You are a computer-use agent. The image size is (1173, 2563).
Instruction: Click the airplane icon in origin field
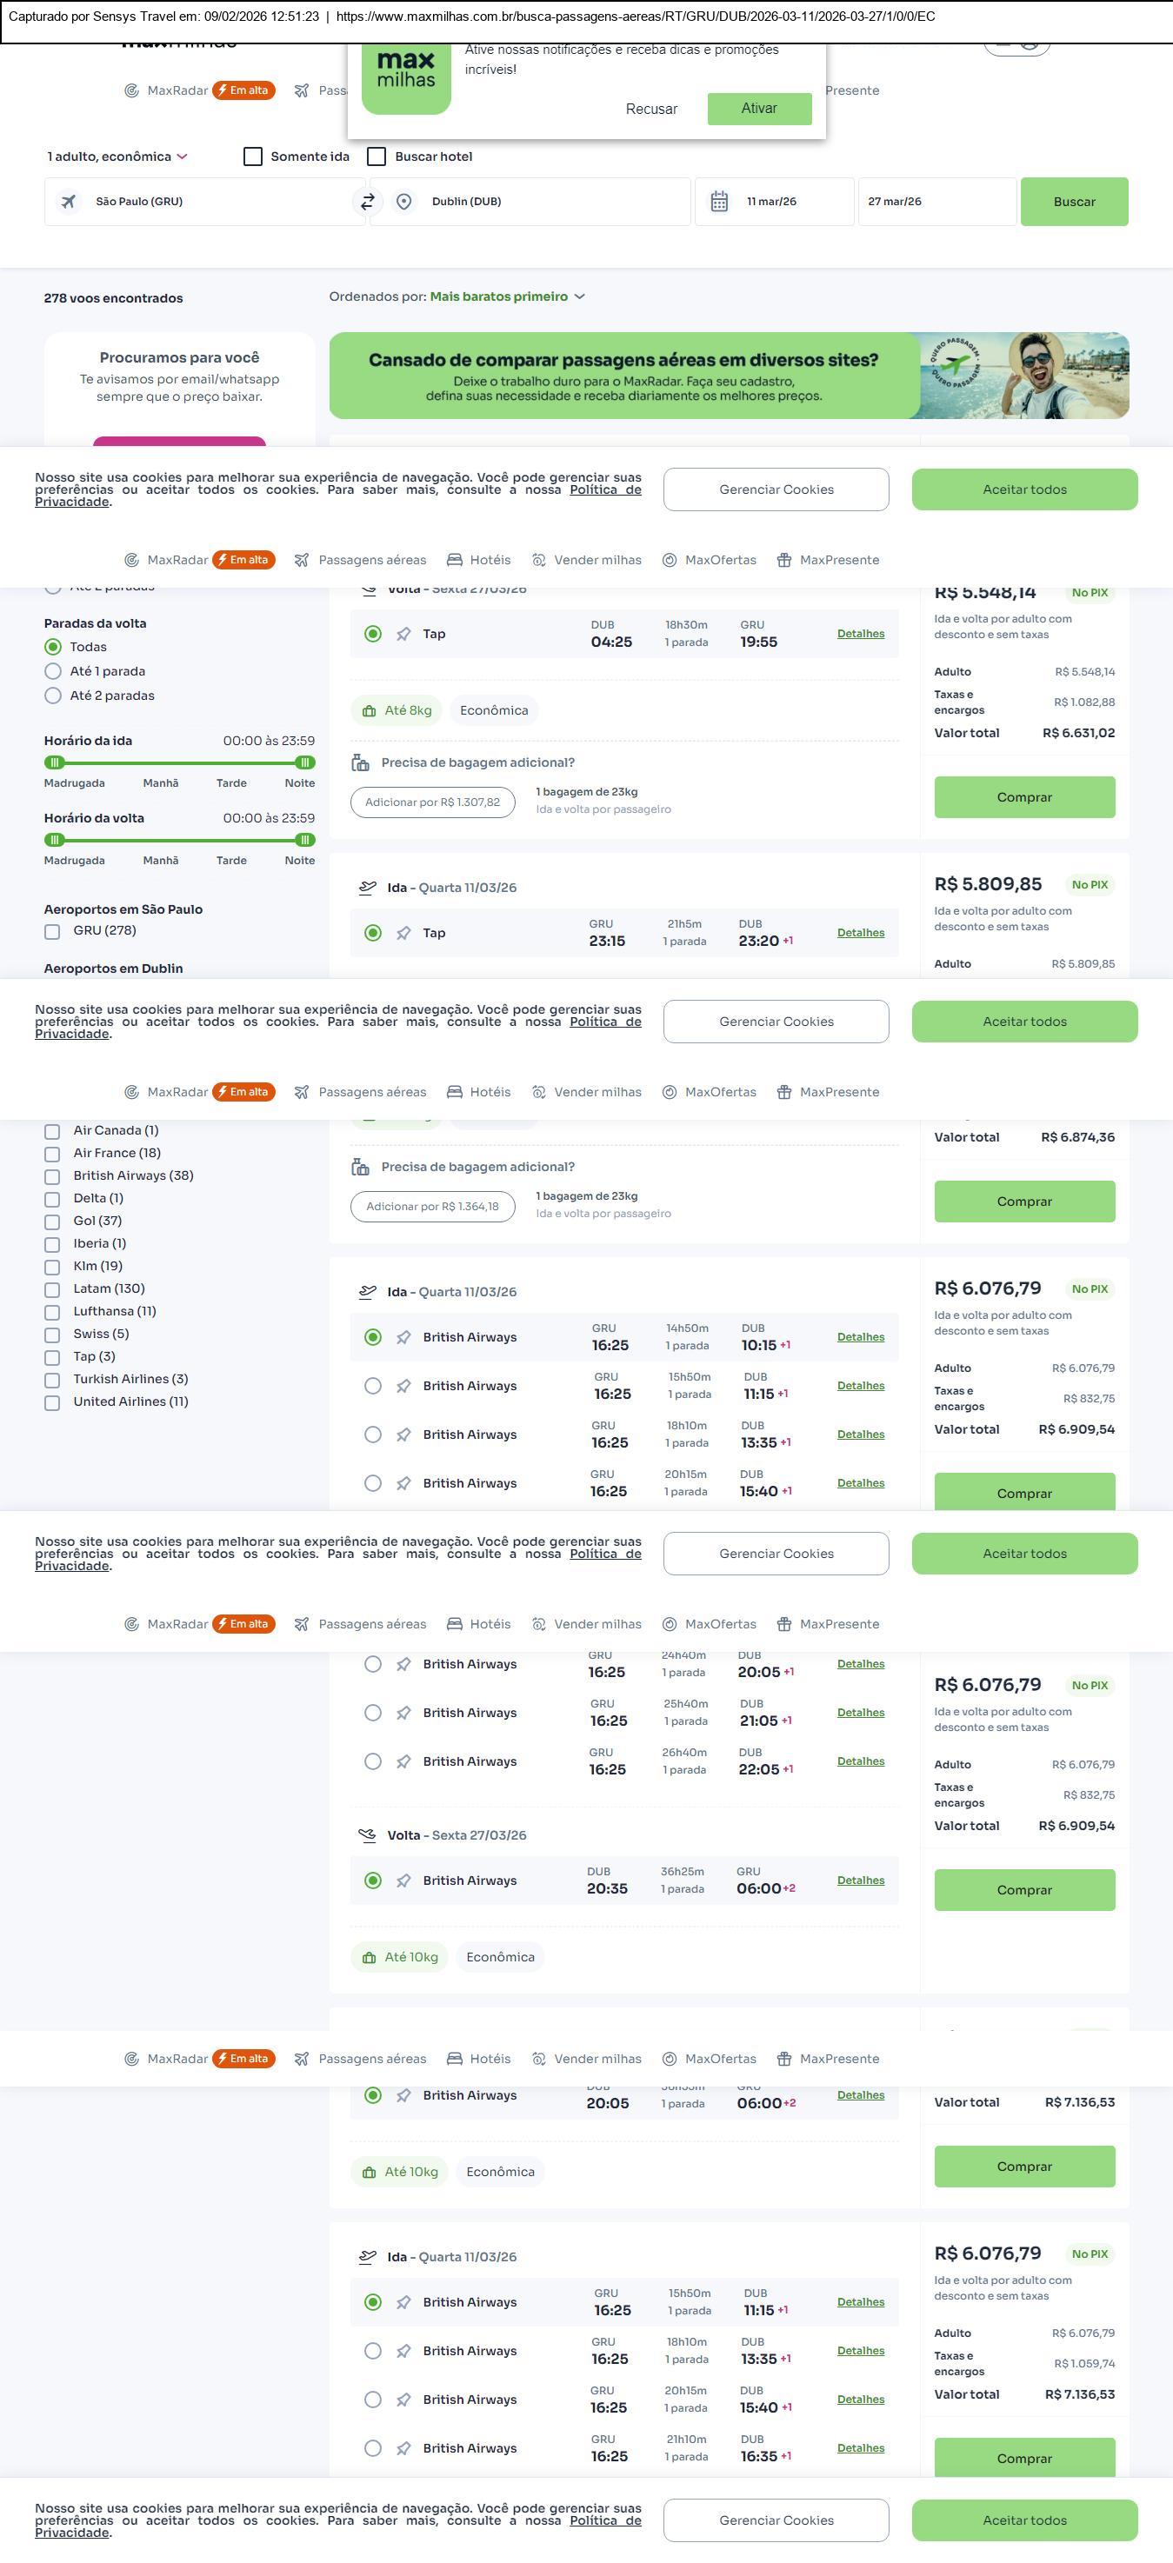pos(69,202)
